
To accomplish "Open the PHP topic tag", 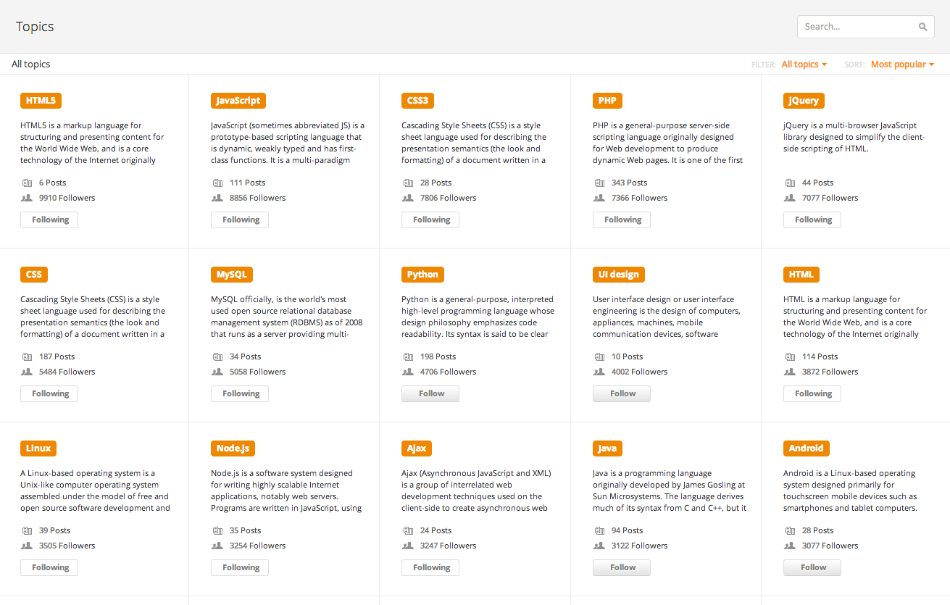I will pos(607,101).
